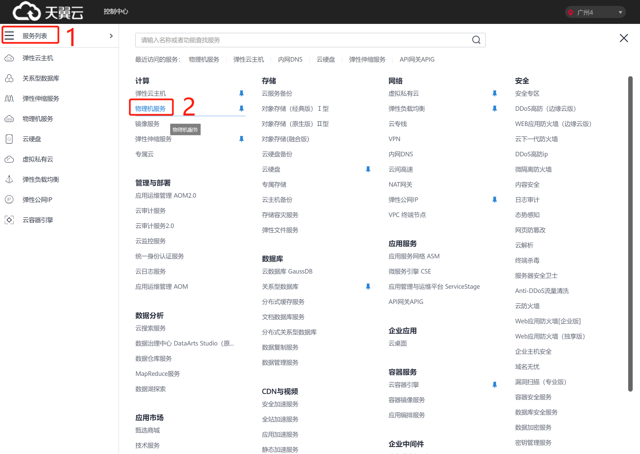Screen dimensions: 640x454
Task: Click the 云硬盘 sidebar icon
Action: (9, 139)
